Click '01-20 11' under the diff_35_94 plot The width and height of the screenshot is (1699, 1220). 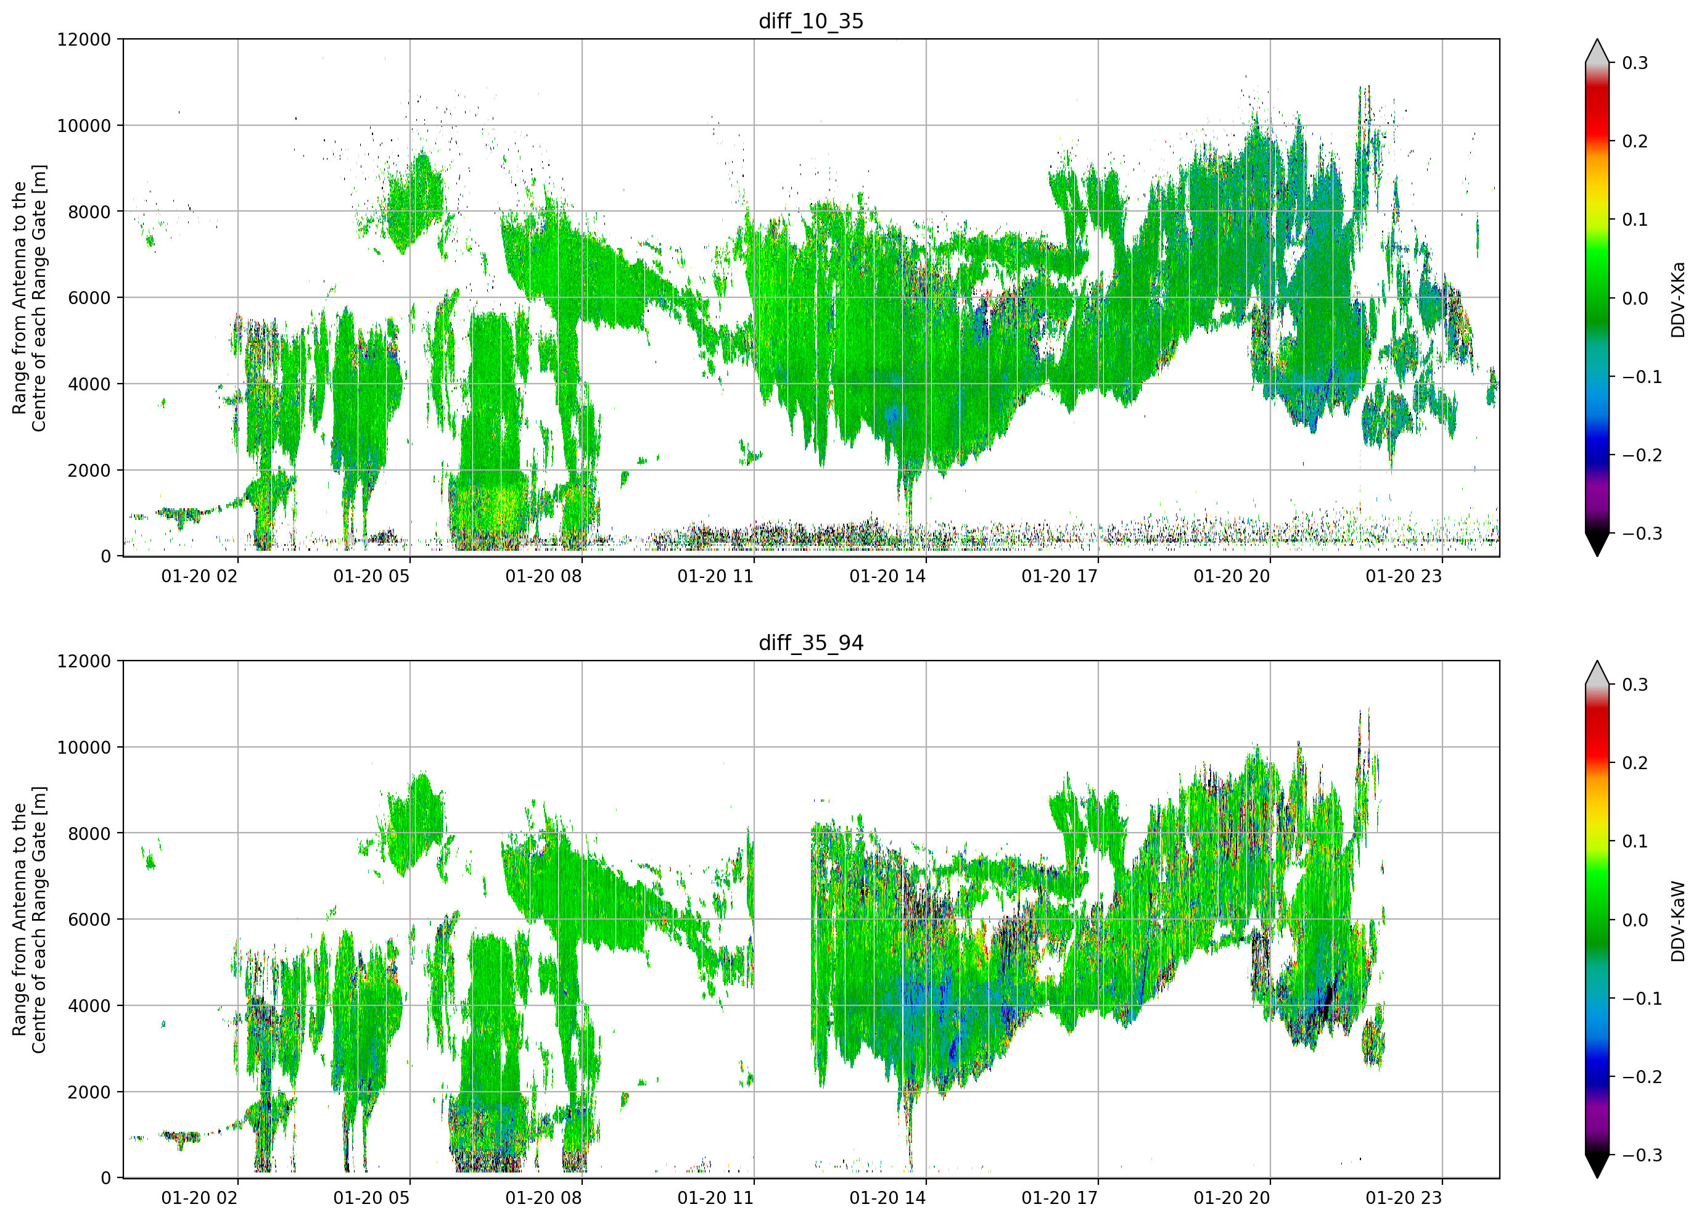point(715,1198)
